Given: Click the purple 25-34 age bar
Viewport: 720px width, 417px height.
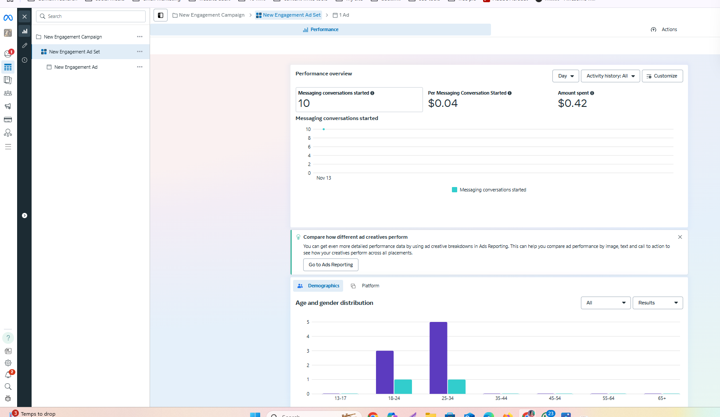Looking at the screenshot, I should point(438,357).
